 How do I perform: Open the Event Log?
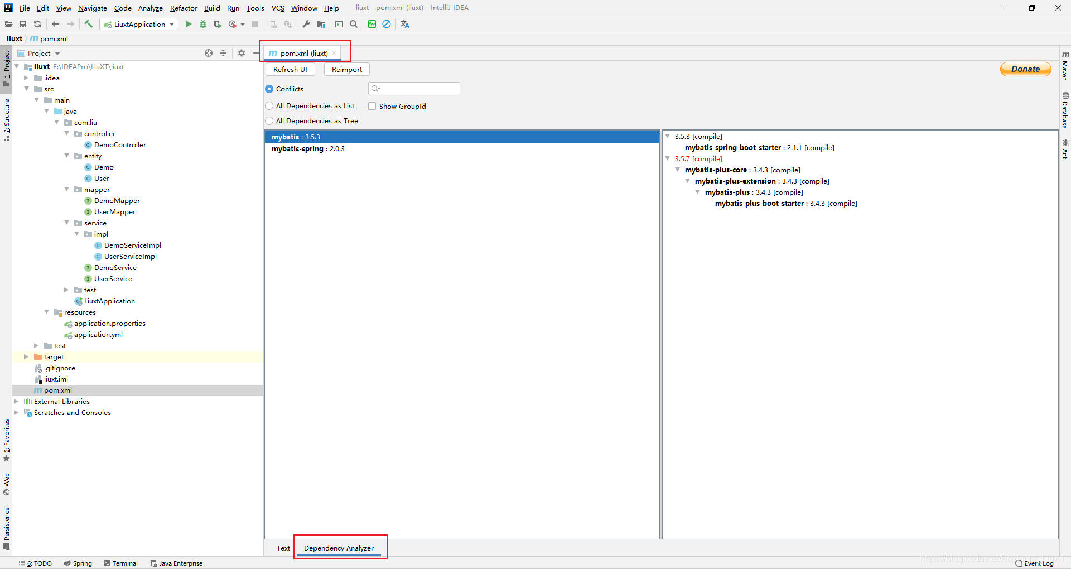tap(1035, 563)
